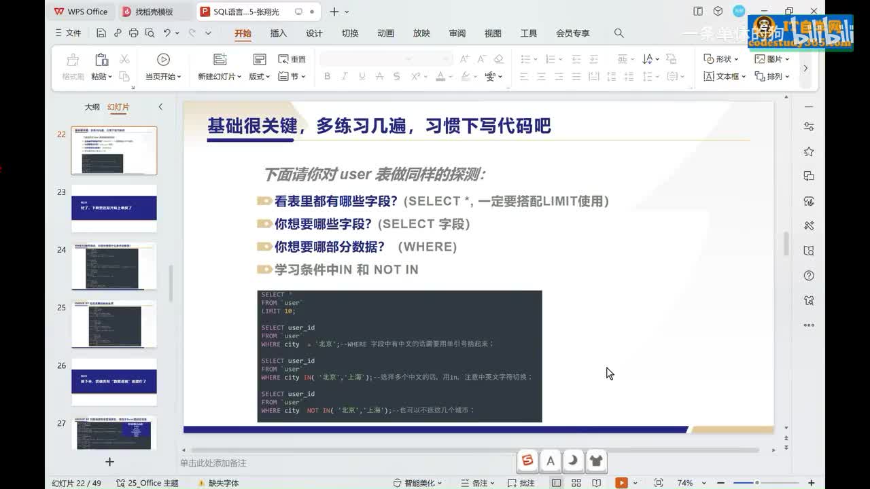Open the 形状 shapes dropdown
The image size is (870, 489).
[x=721, y=59]
